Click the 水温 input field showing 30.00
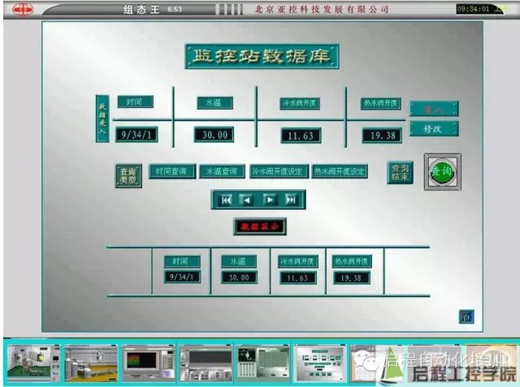The image size is (520, 387). 214,135
